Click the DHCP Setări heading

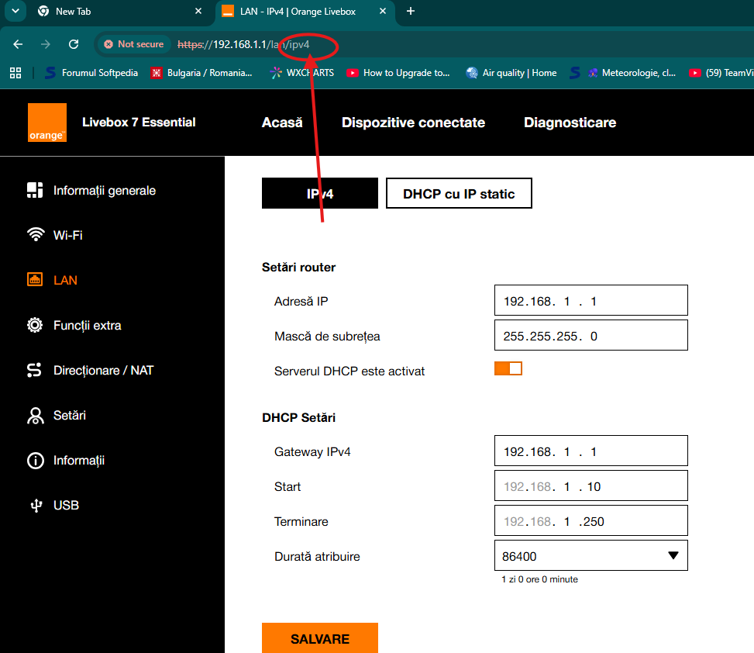[298, 417]
